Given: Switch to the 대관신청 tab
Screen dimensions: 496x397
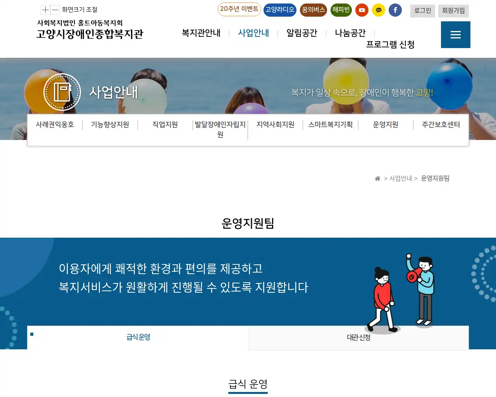Looking at the screenshot, I should [x=358, y=338].
